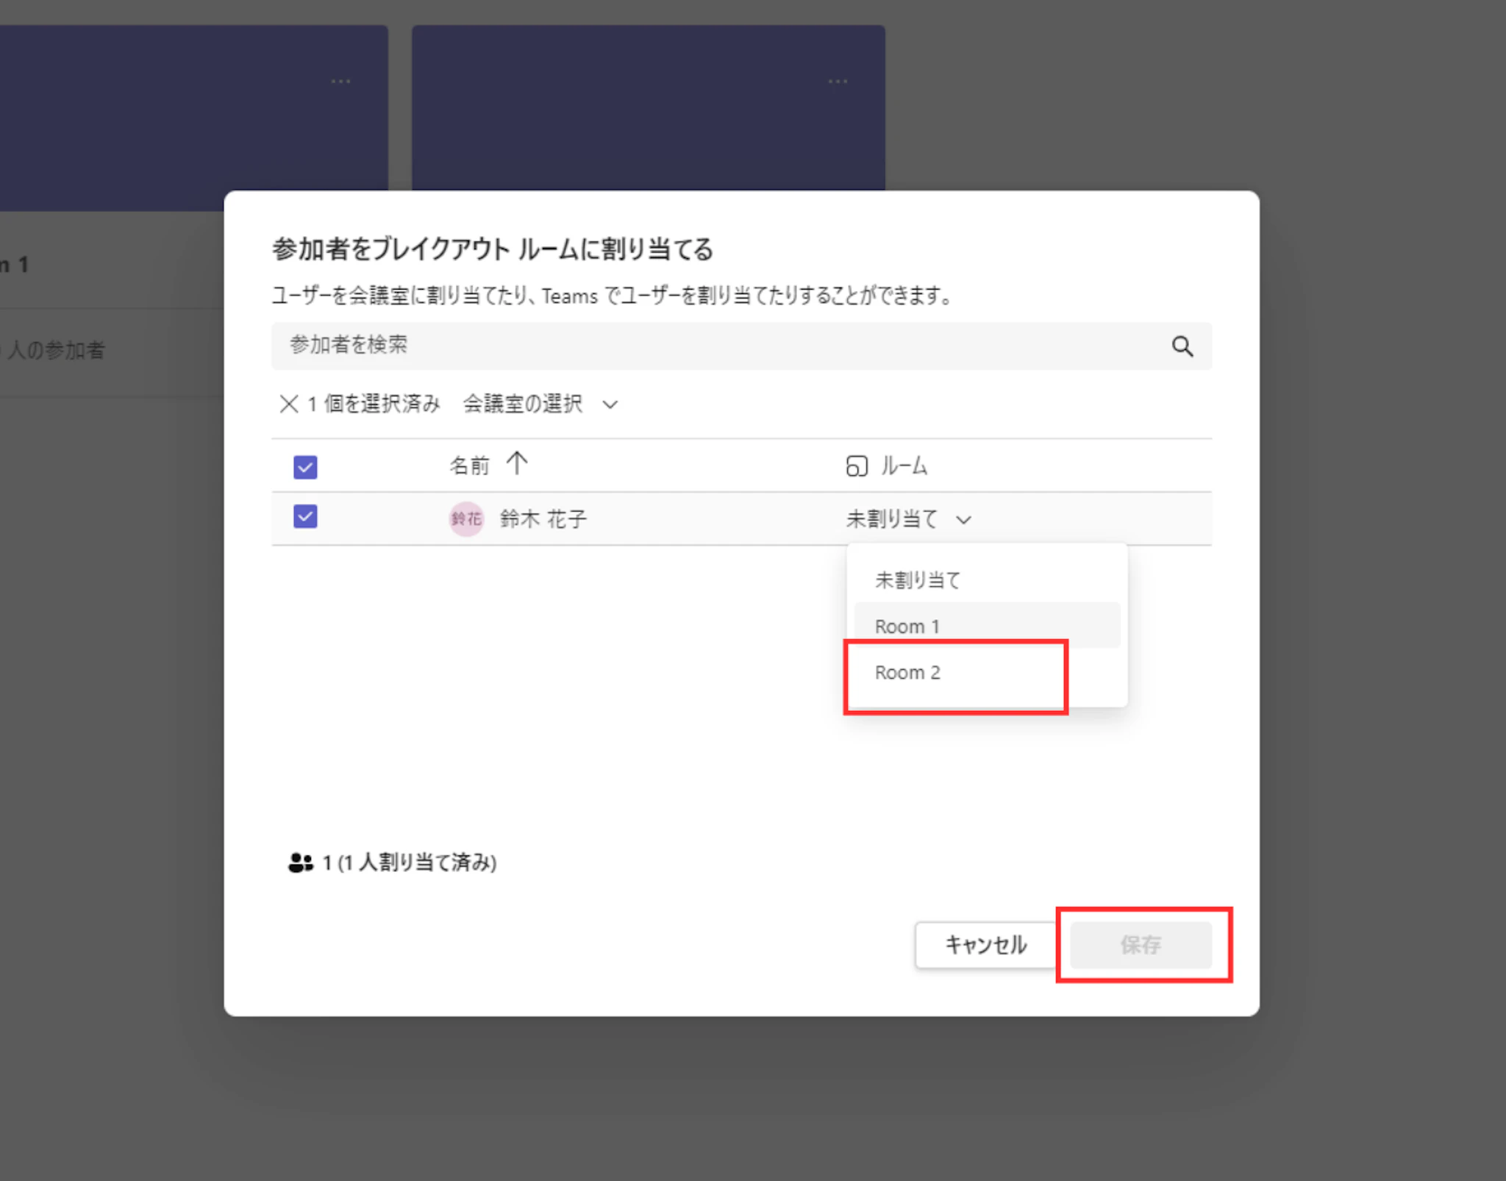Open second room card's more options
Screen dimensions: 1506x1181
pyautogui.click(x=838, y=81)
